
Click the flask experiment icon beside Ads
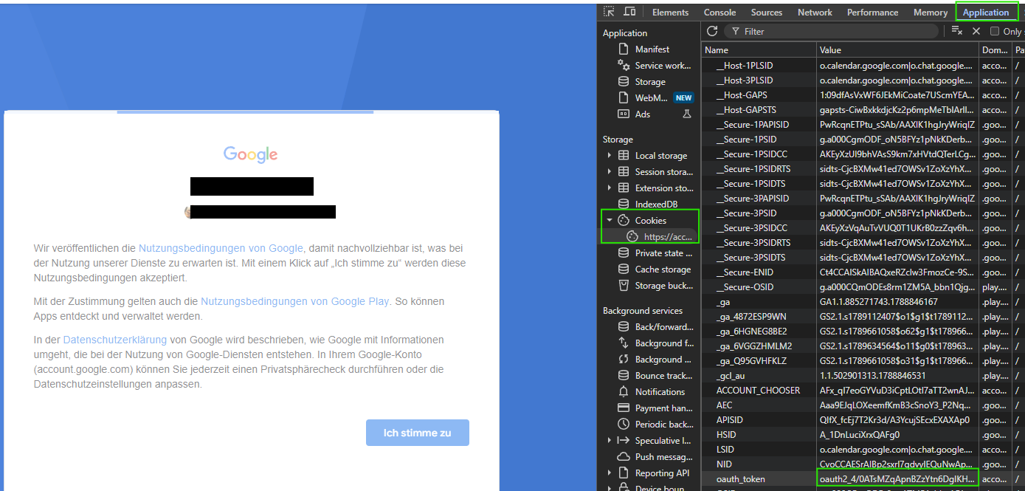(687, 114)
